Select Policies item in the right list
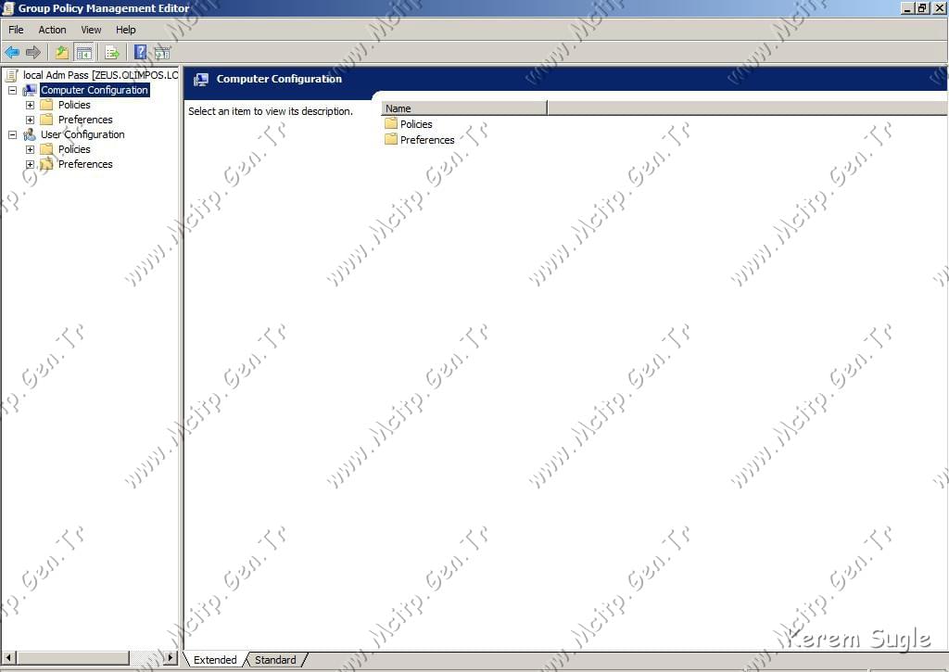The width and height of the screenshot is (949, 672). 416,124
